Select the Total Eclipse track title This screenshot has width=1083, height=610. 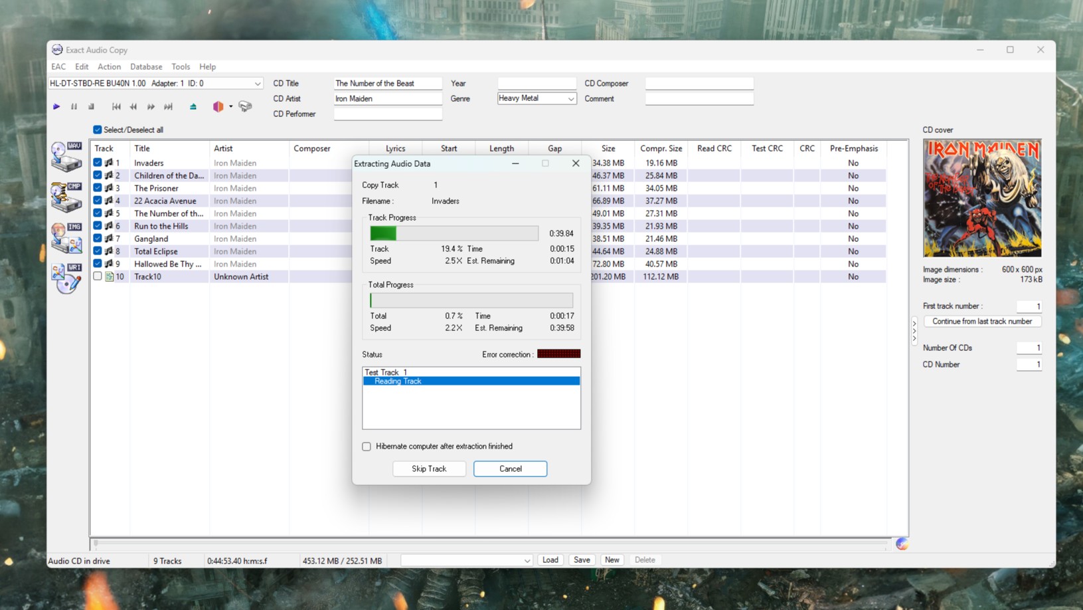point(156,251)
